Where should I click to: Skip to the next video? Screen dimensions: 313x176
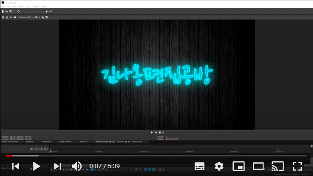pyautogui.click(x=58, y=166)
